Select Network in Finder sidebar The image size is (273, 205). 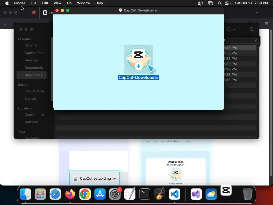click(x=31, y=122)
